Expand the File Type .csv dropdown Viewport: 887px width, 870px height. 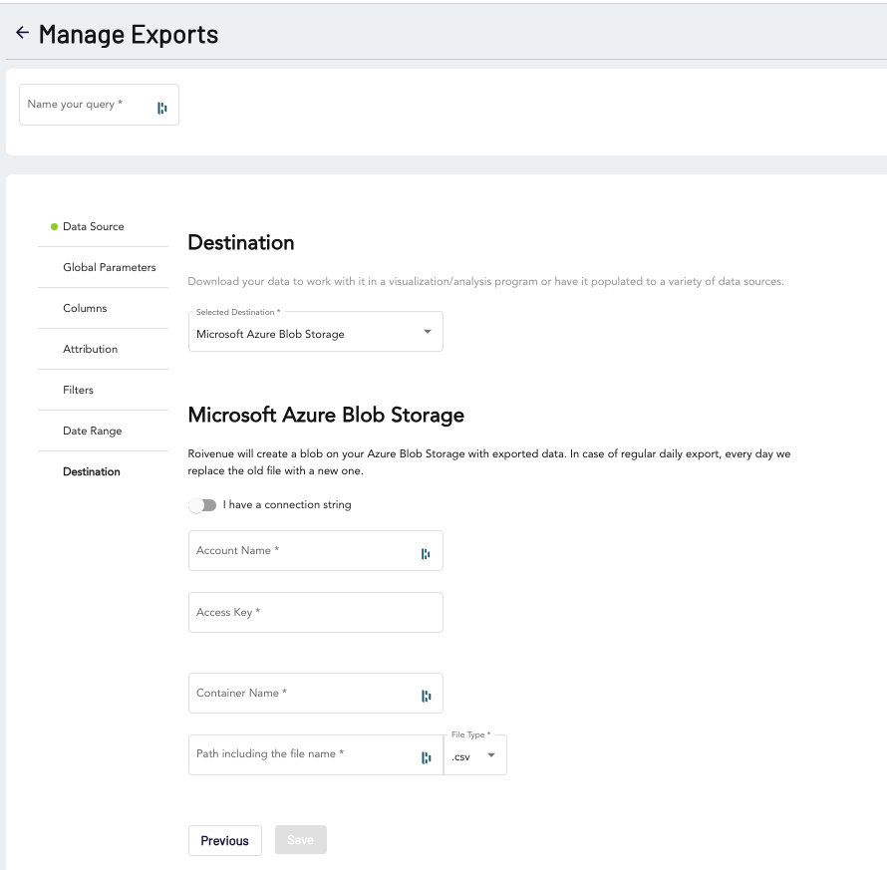pos(474,756)
